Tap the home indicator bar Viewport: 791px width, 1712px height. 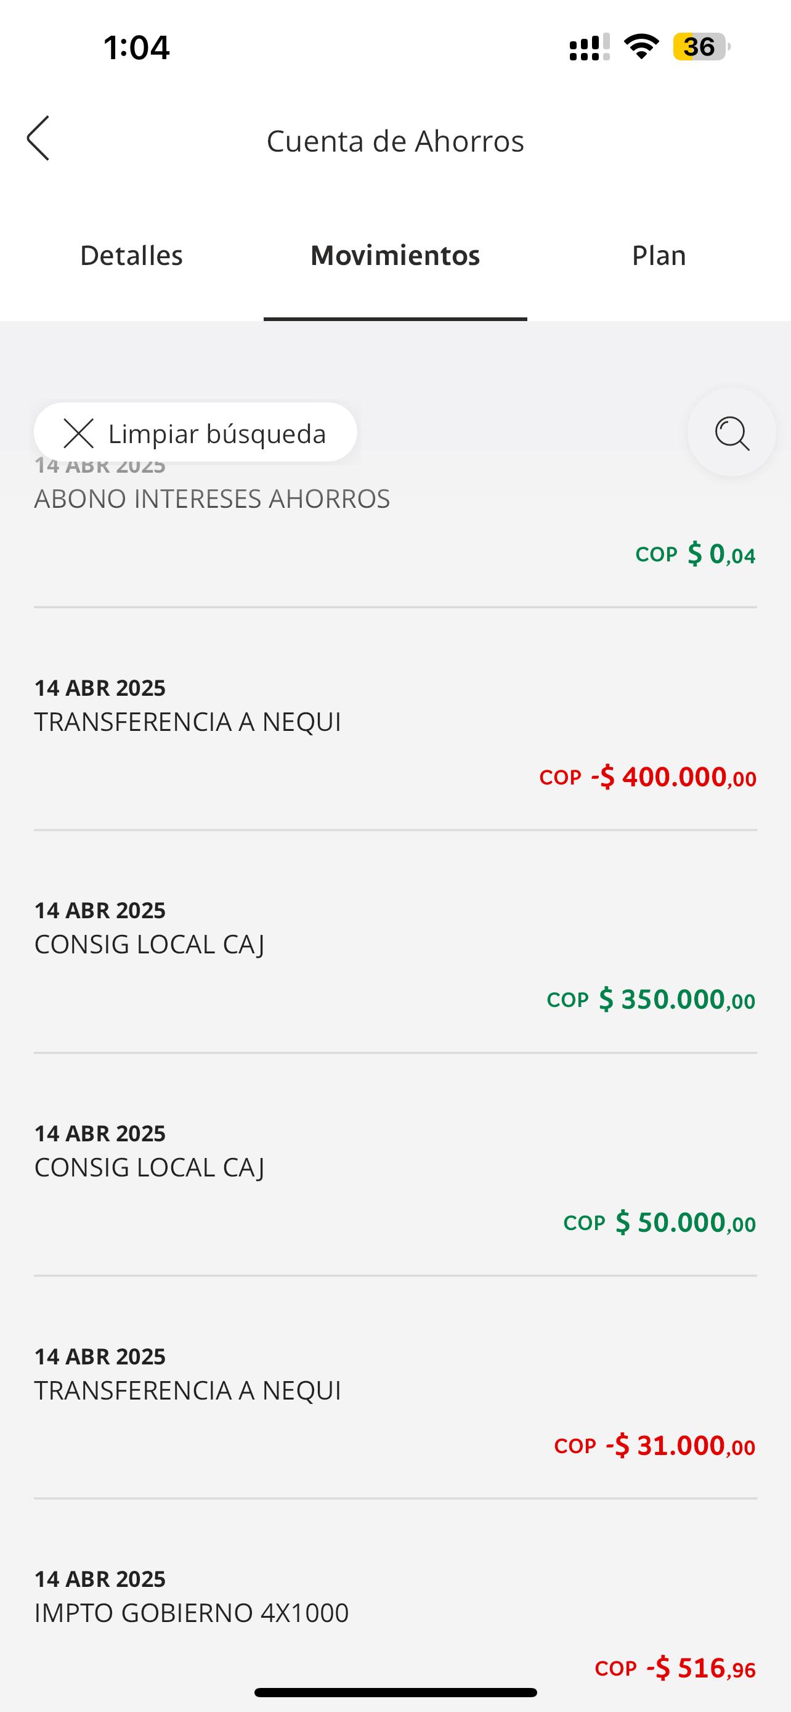395,1692
